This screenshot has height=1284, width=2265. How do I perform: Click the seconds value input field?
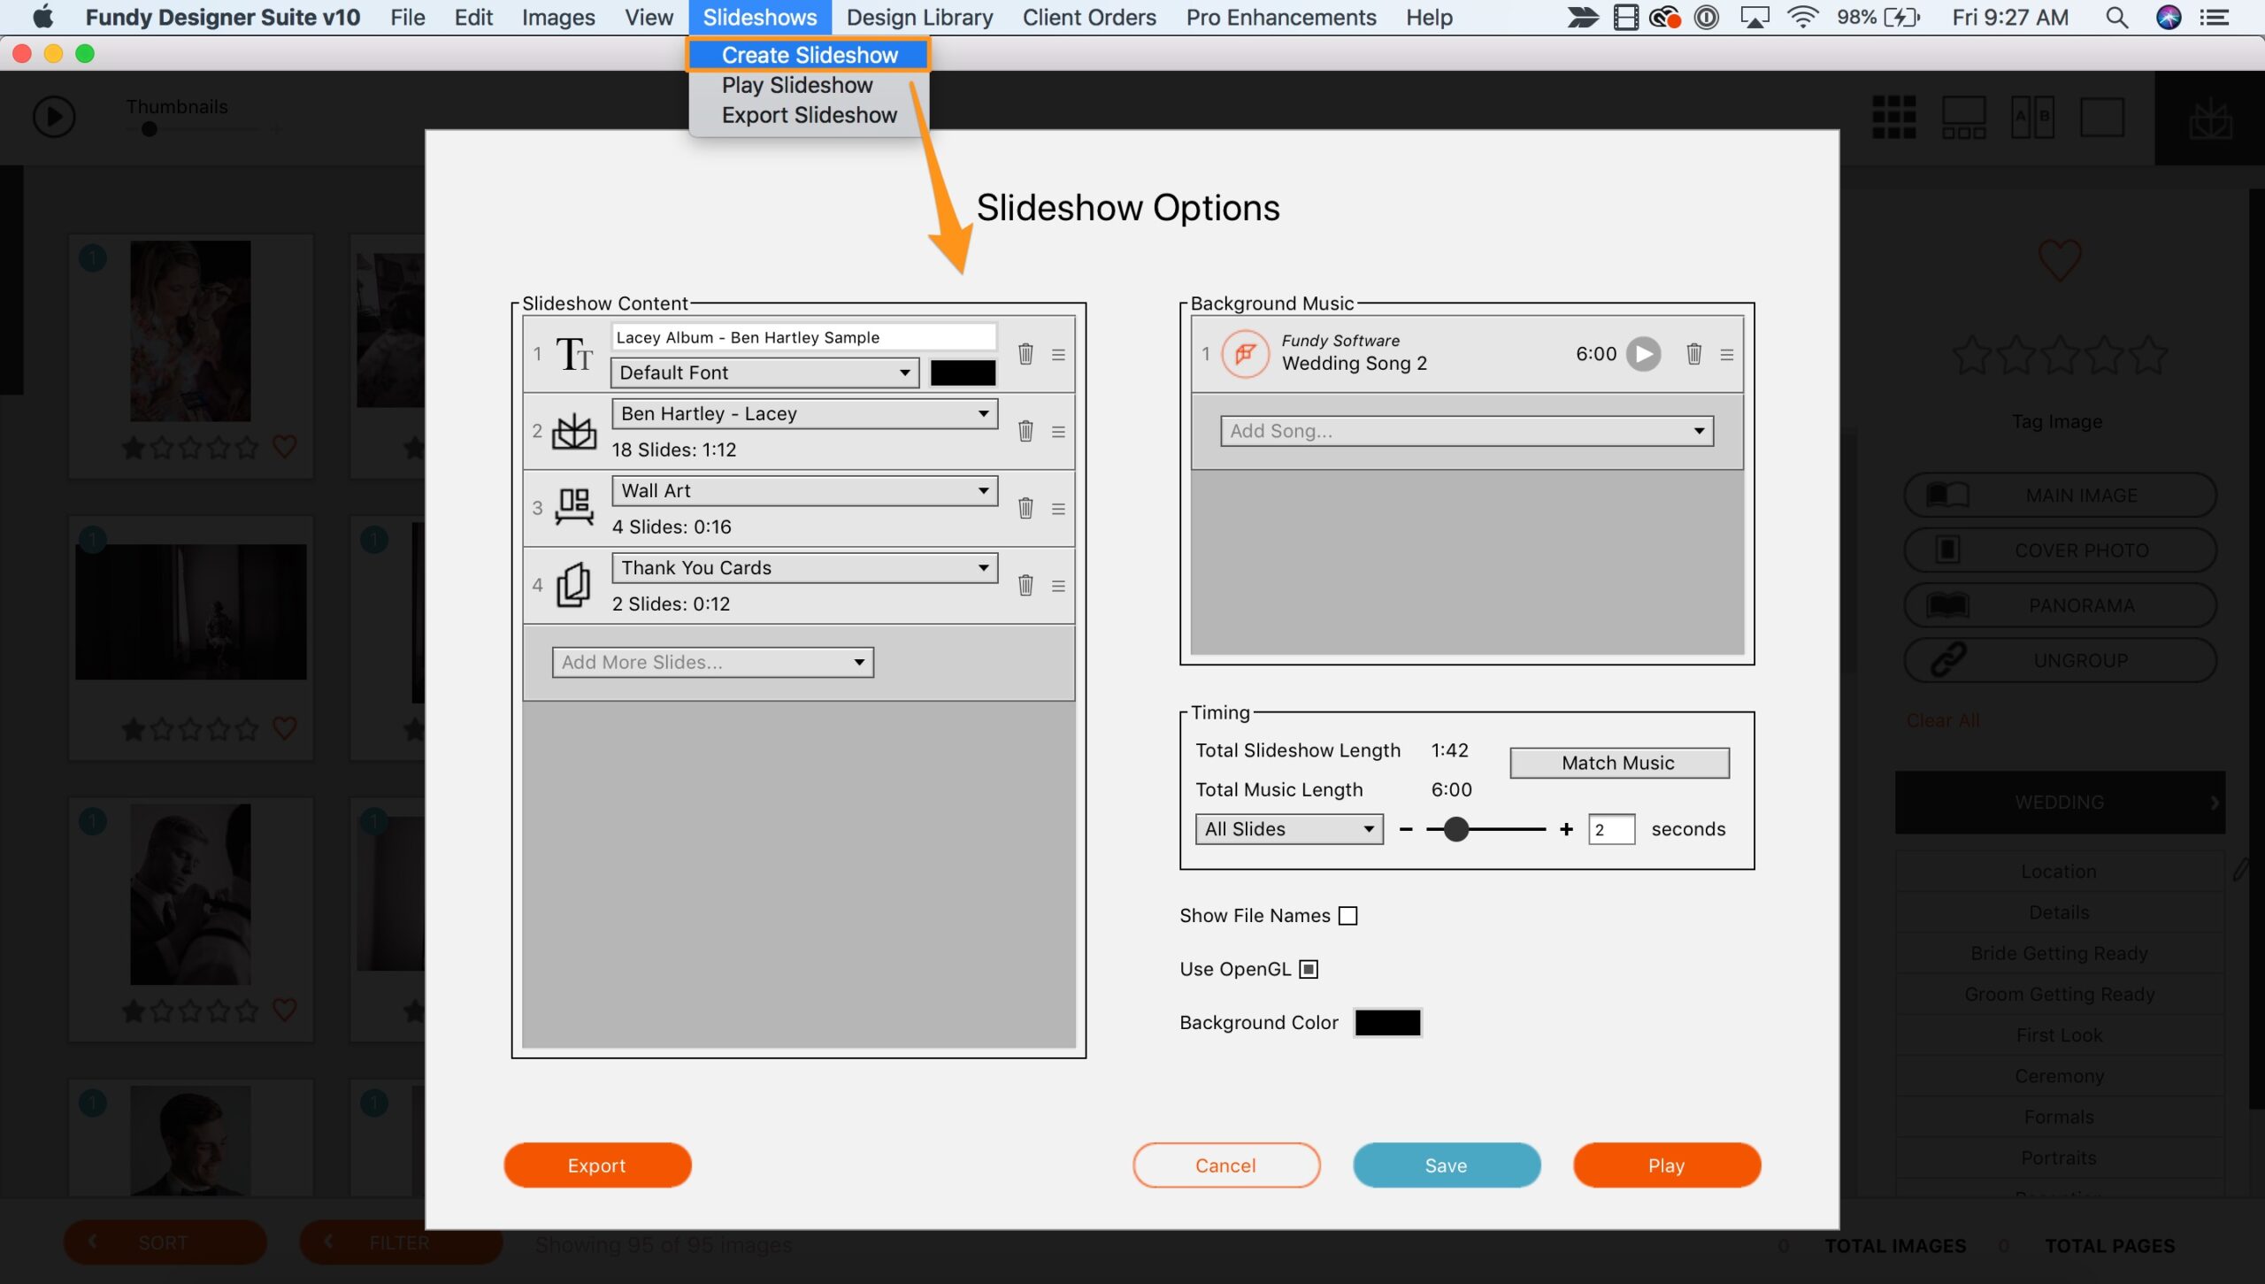(1611, 829)
